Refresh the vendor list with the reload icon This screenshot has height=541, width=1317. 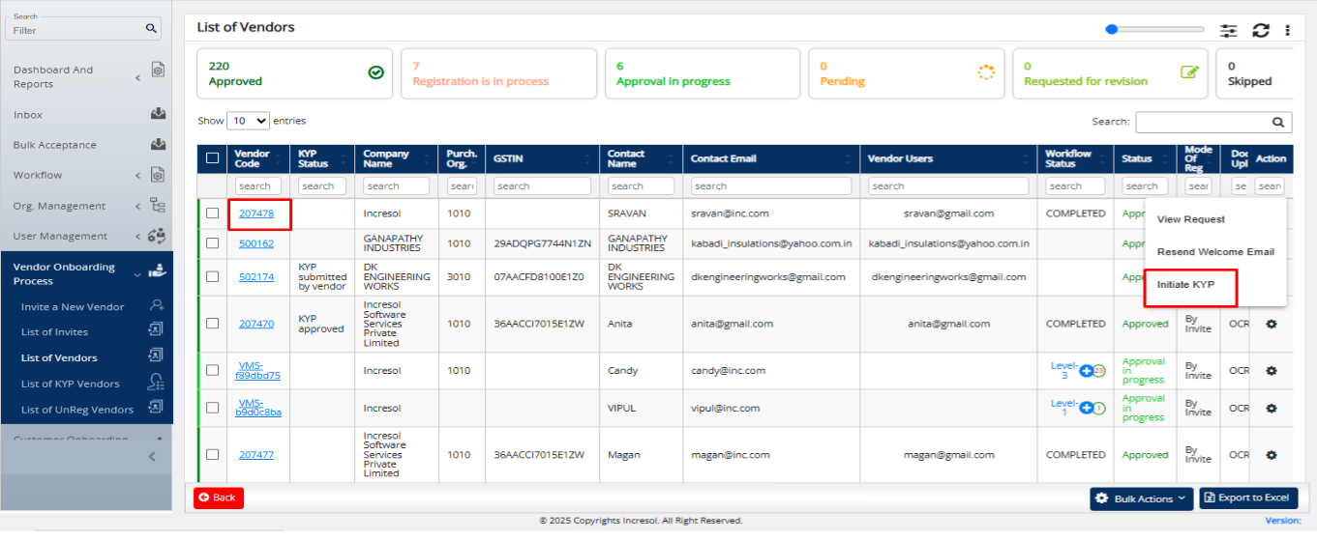(1261, 30)
